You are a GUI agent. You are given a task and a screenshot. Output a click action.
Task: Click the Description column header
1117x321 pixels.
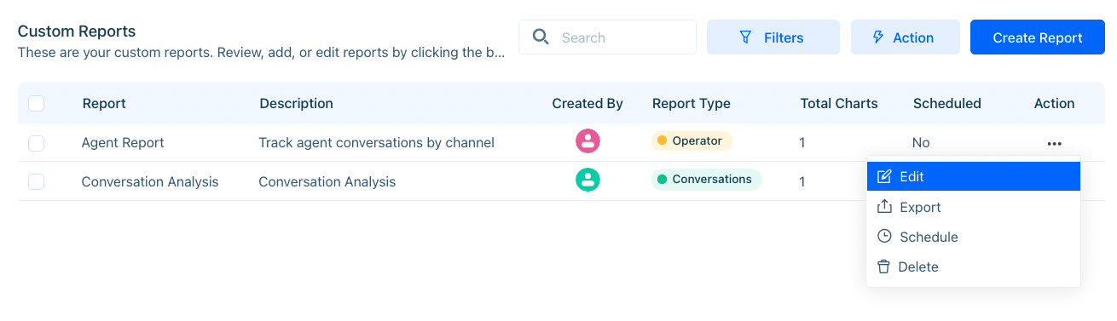coord(296,104)
